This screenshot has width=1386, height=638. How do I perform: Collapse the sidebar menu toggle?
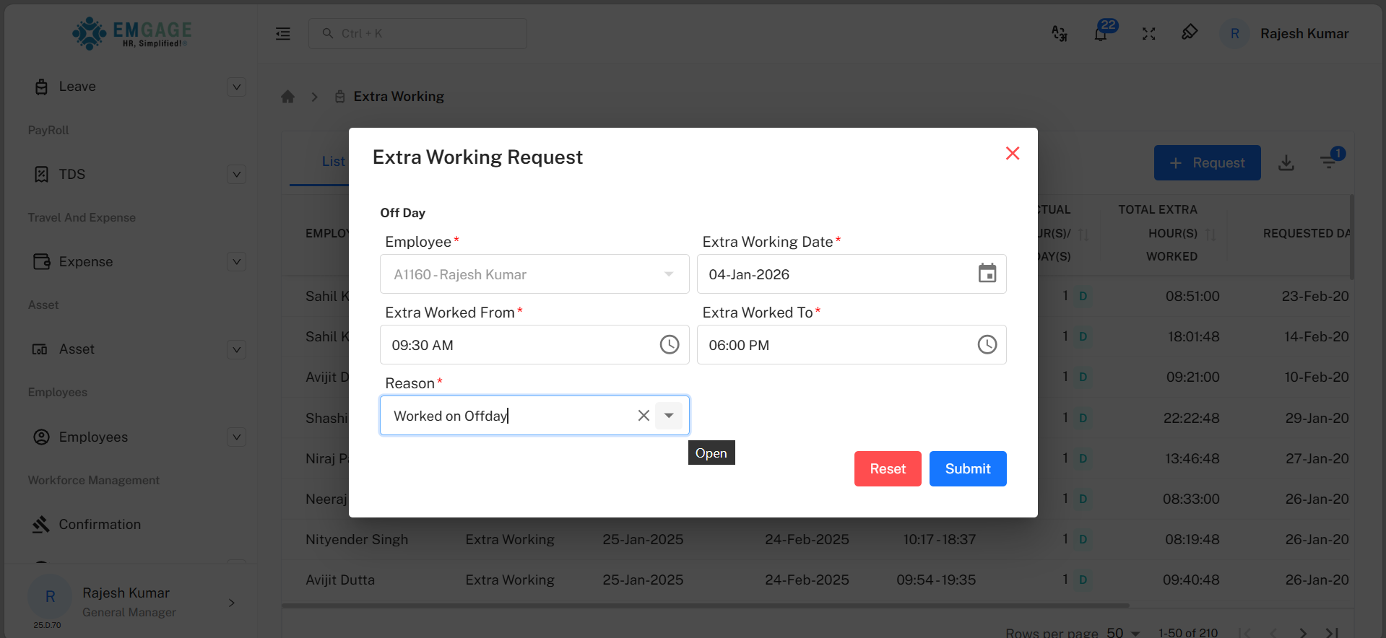click(283, 34)
